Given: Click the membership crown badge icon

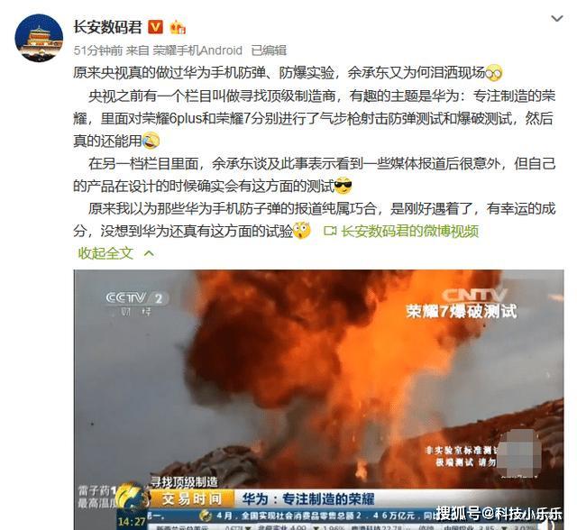Looking at the screenshot, I should pyautogui.click(x=178, y=27).
